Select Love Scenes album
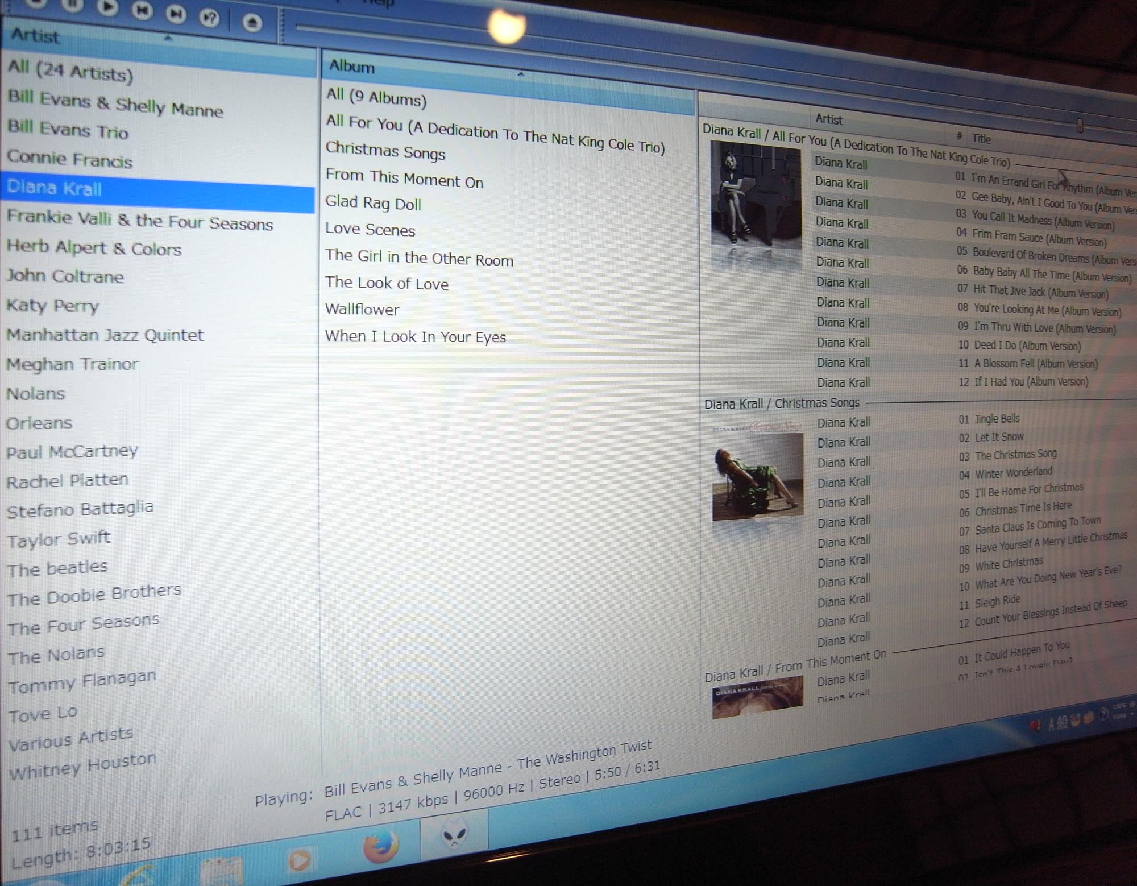Screen dimensions: 1137x886 coord(370,229)
